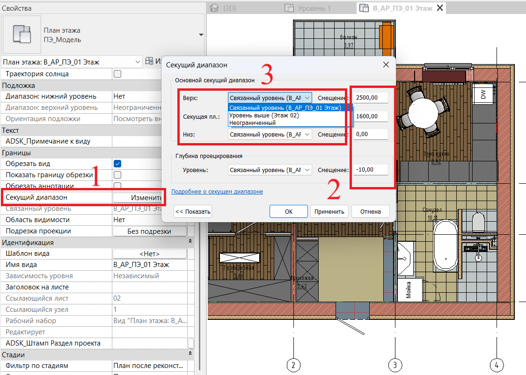Uncheck the Обрезать вид checkbox
This screenshot has height=375, width=526.
[117, 164]
